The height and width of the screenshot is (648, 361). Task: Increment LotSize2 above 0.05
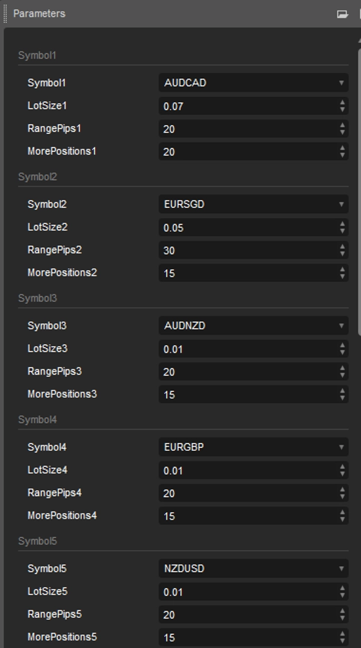pos(342,225)
